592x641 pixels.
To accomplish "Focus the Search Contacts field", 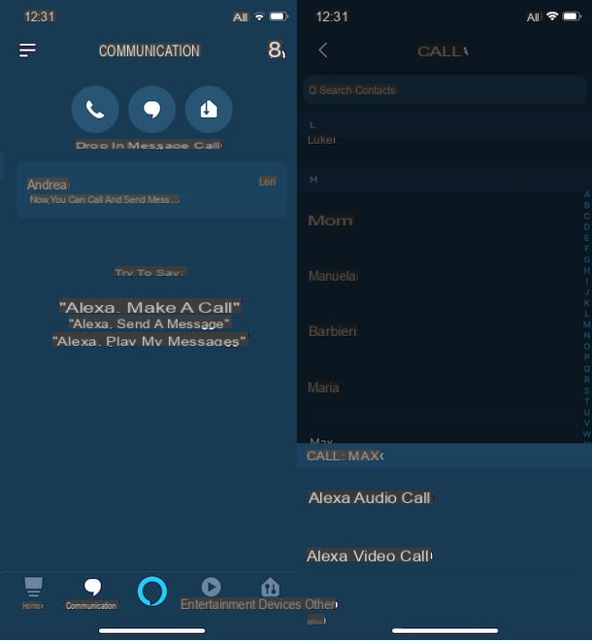I will [x=445, y=90].
